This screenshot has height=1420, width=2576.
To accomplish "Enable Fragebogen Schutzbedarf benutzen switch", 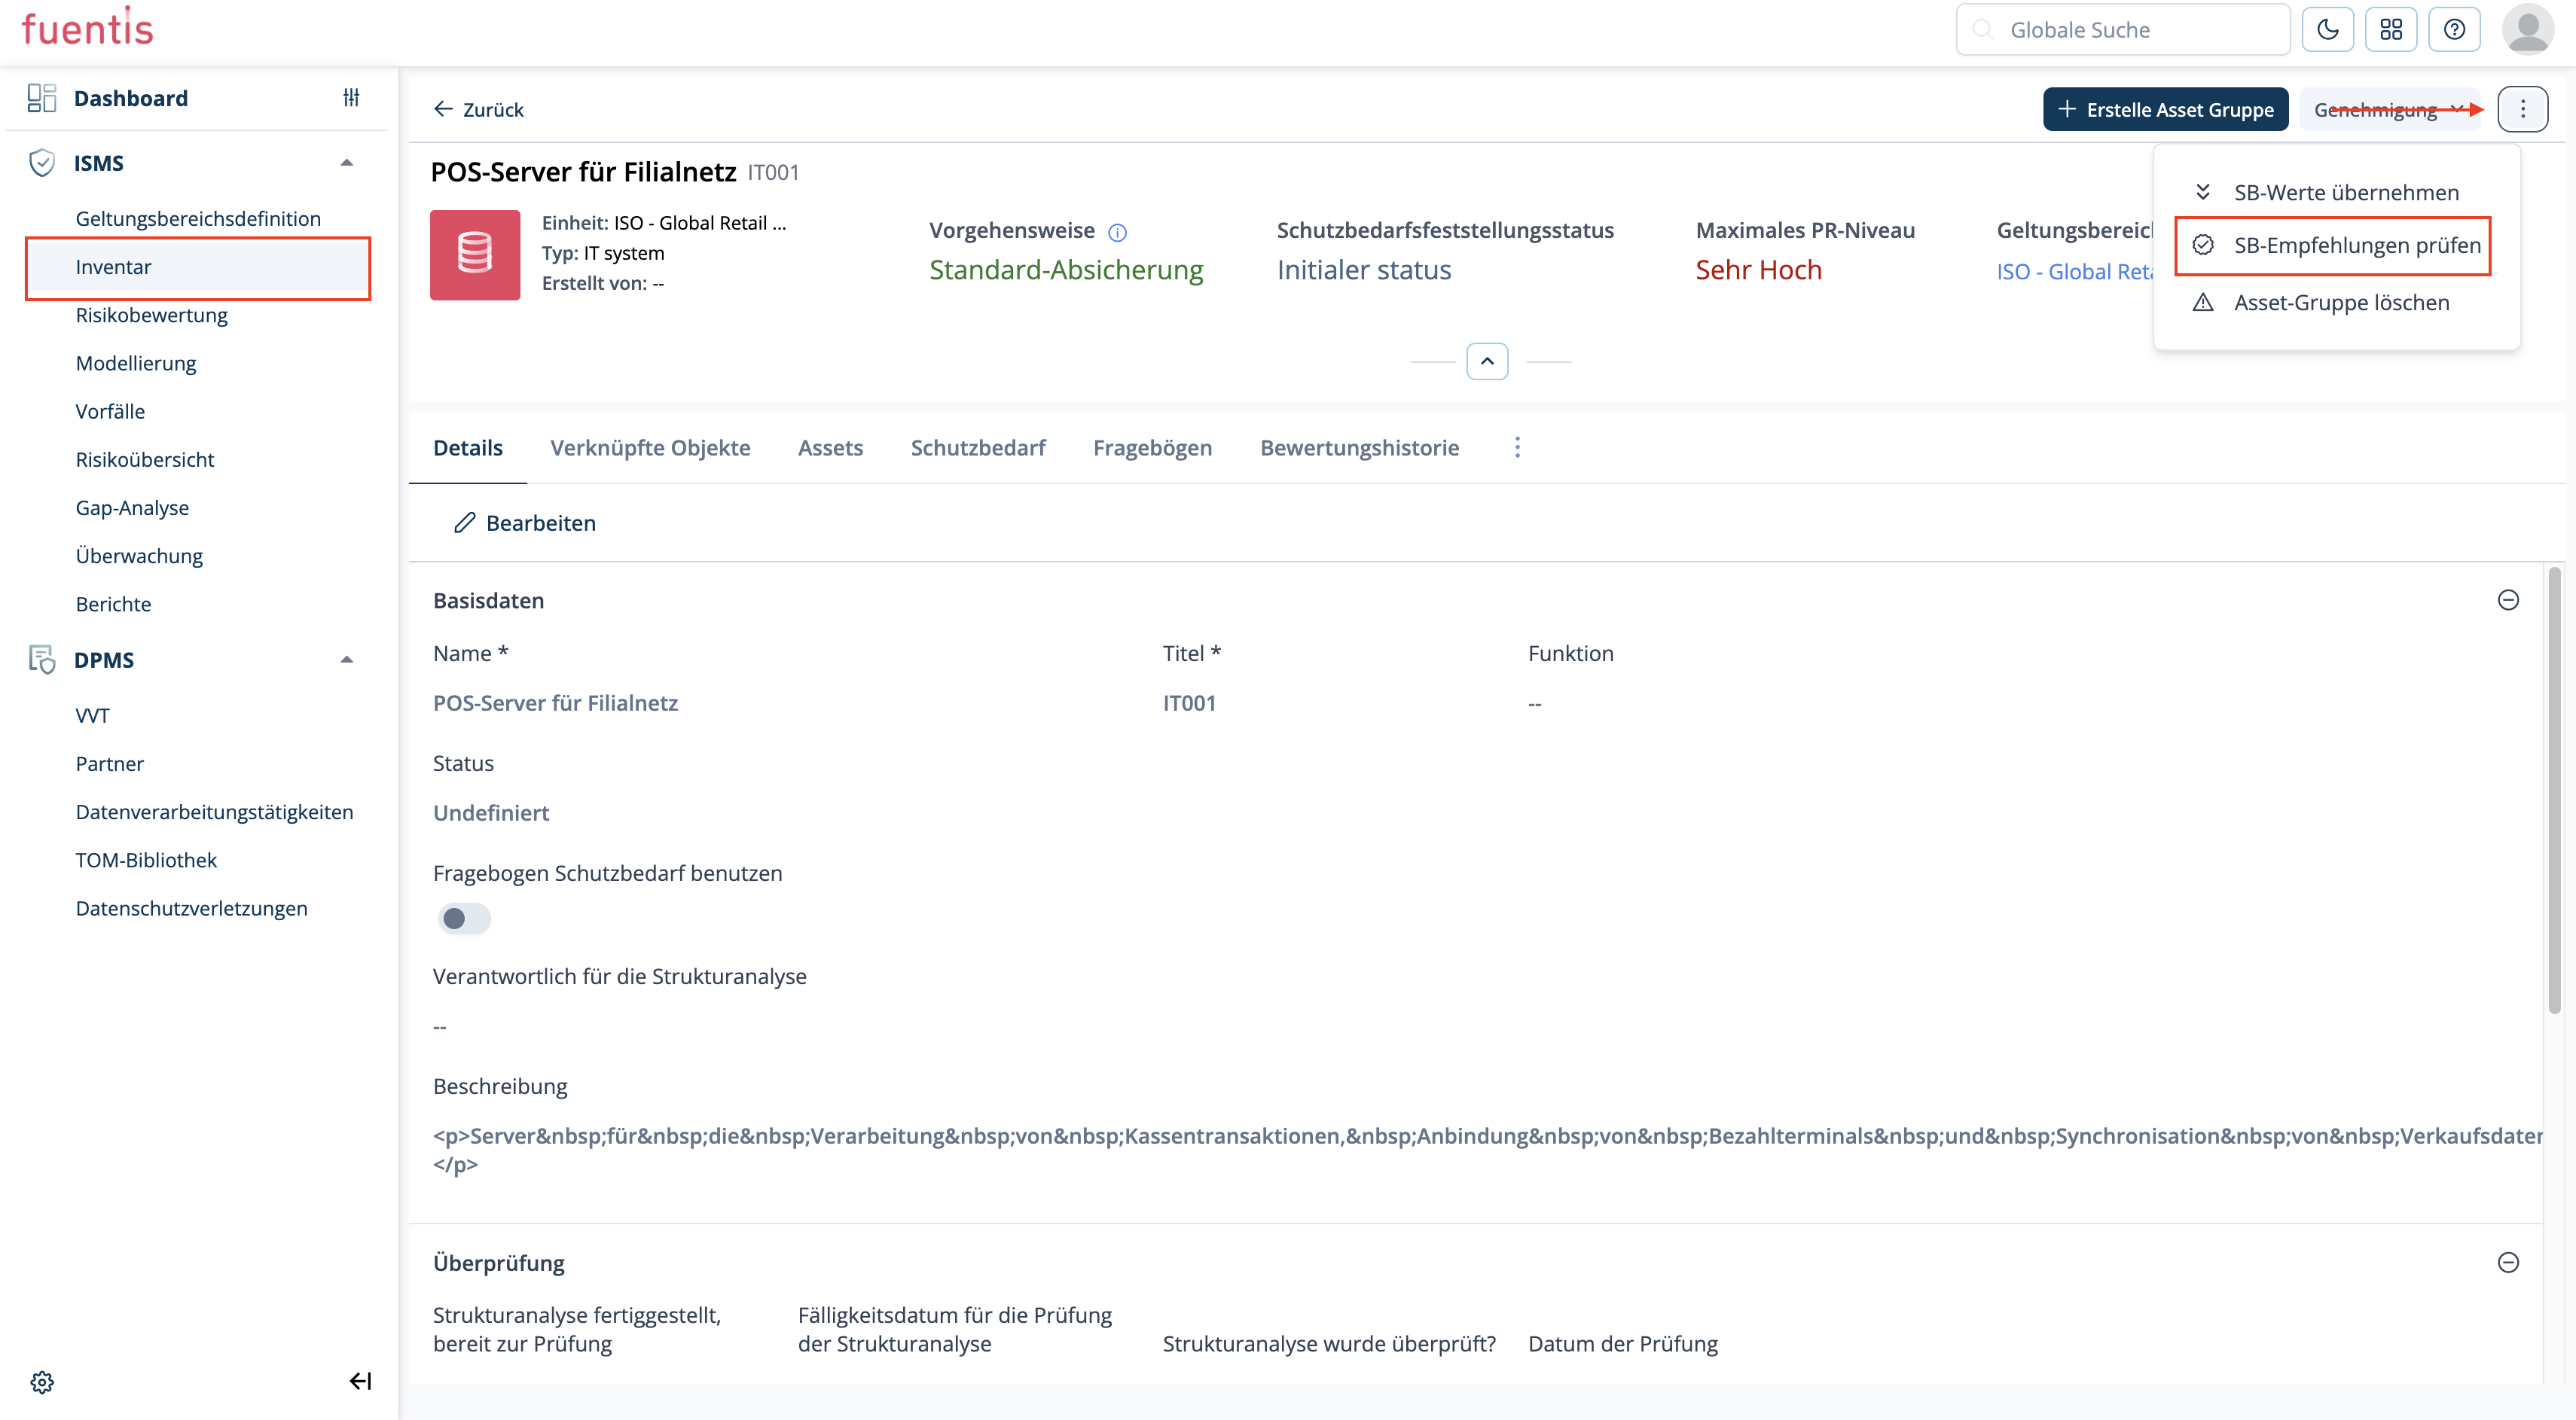I will click(x=464, y=919).
